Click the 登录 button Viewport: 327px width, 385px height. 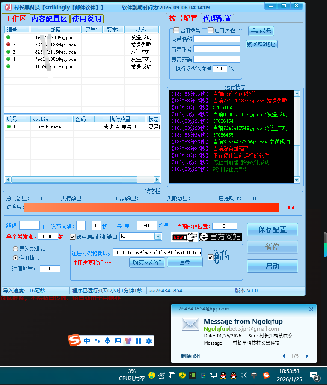185,262
